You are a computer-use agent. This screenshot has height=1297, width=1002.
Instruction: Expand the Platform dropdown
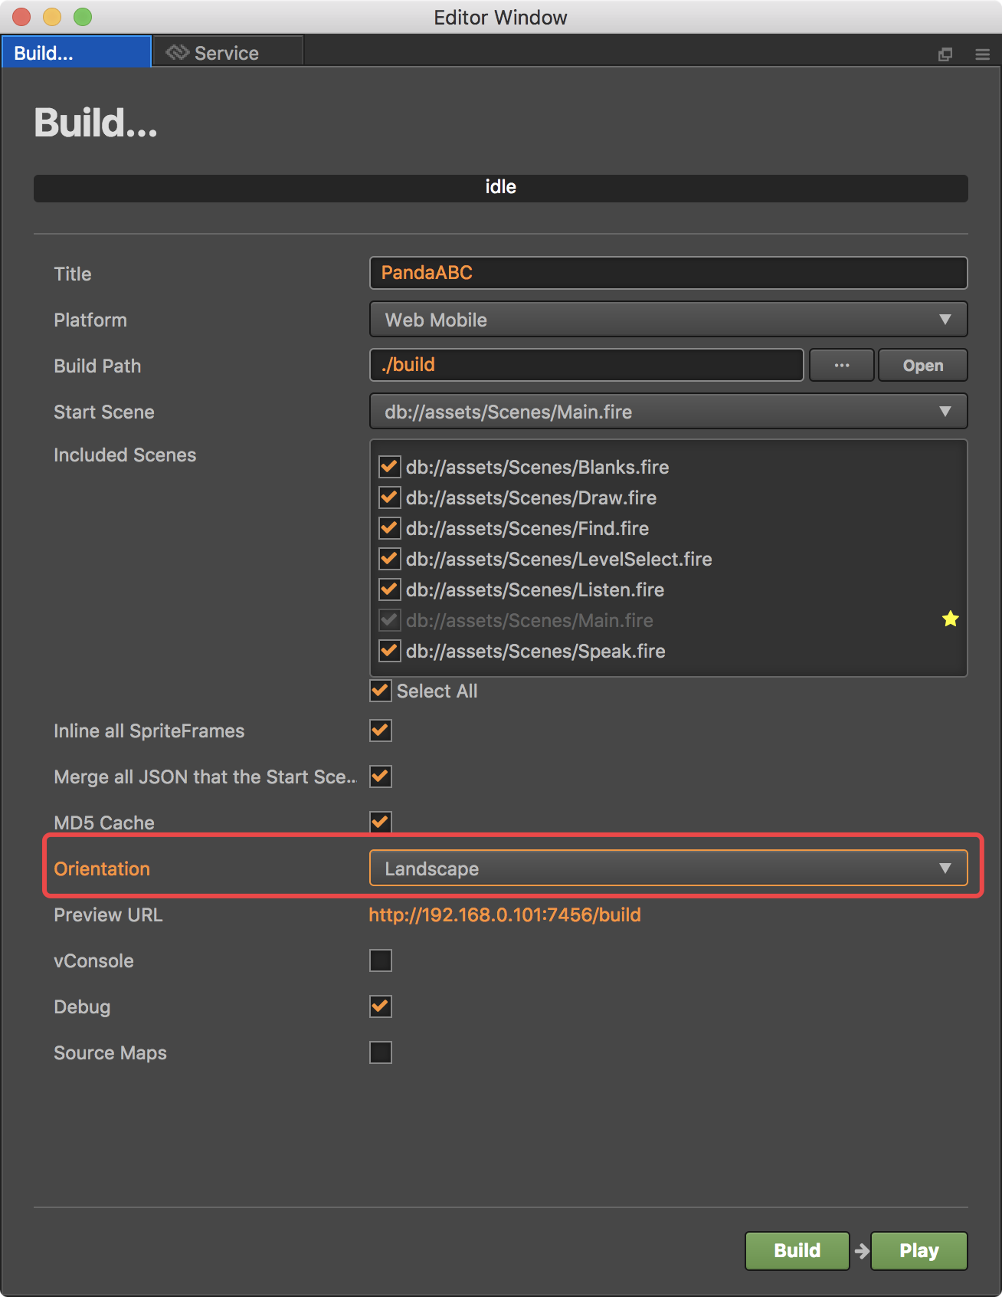pos(668,320)
